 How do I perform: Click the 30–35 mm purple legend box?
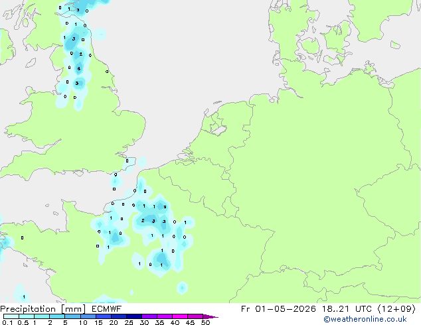click(149, 316)
